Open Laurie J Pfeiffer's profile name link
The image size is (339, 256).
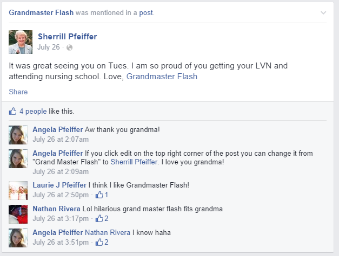[x=59, y=185]
